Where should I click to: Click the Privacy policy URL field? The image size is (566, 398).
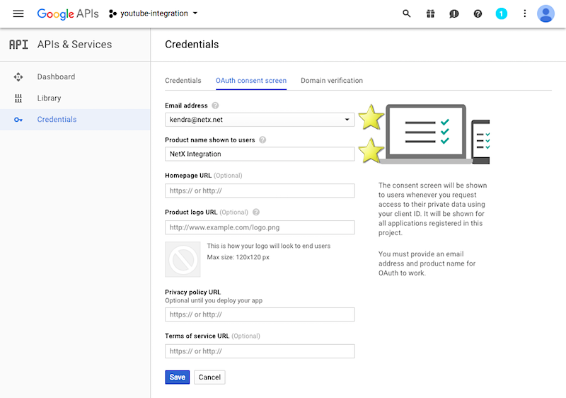click(x=260, y=314)
